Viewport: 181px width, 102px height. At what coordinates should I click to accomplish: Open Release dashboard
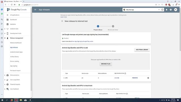16,43
